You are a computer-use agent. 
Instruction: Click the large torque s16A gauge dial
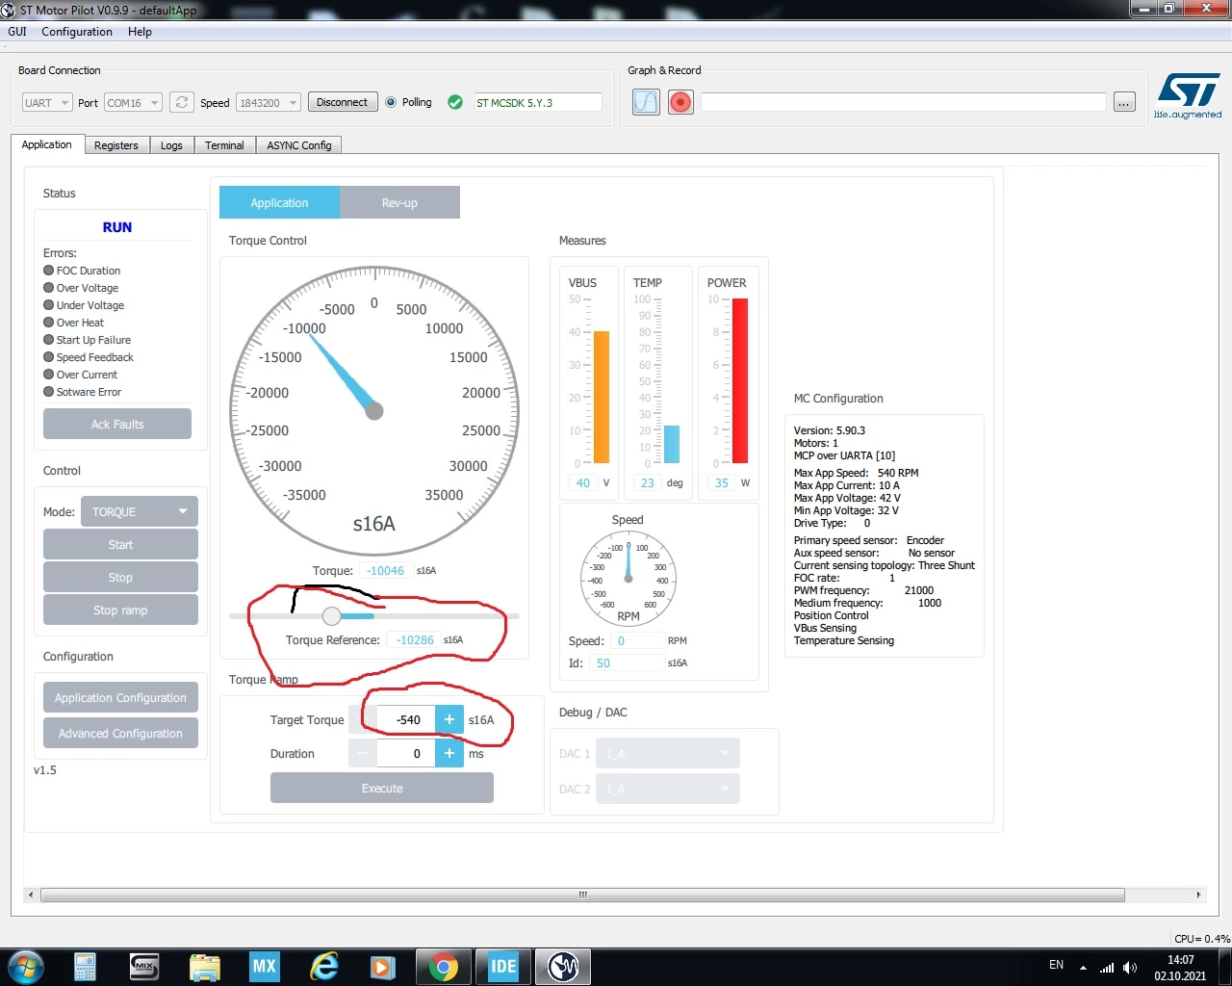(374, 411)
